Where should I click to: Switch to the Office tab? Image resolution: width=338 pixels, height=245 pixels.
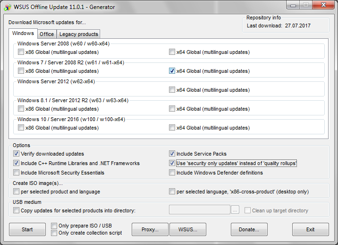point(47,34)
